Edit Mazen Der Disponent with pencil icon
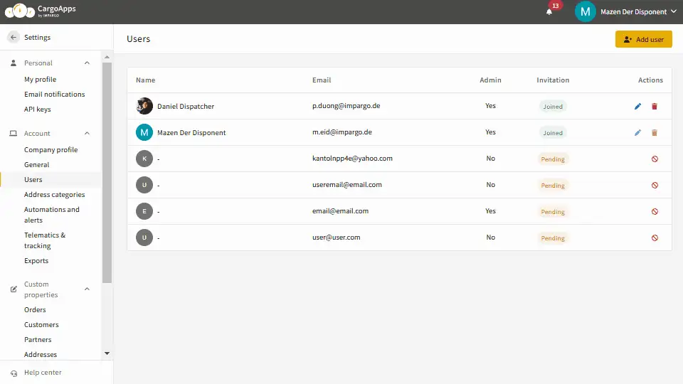 tap(637, 133)
